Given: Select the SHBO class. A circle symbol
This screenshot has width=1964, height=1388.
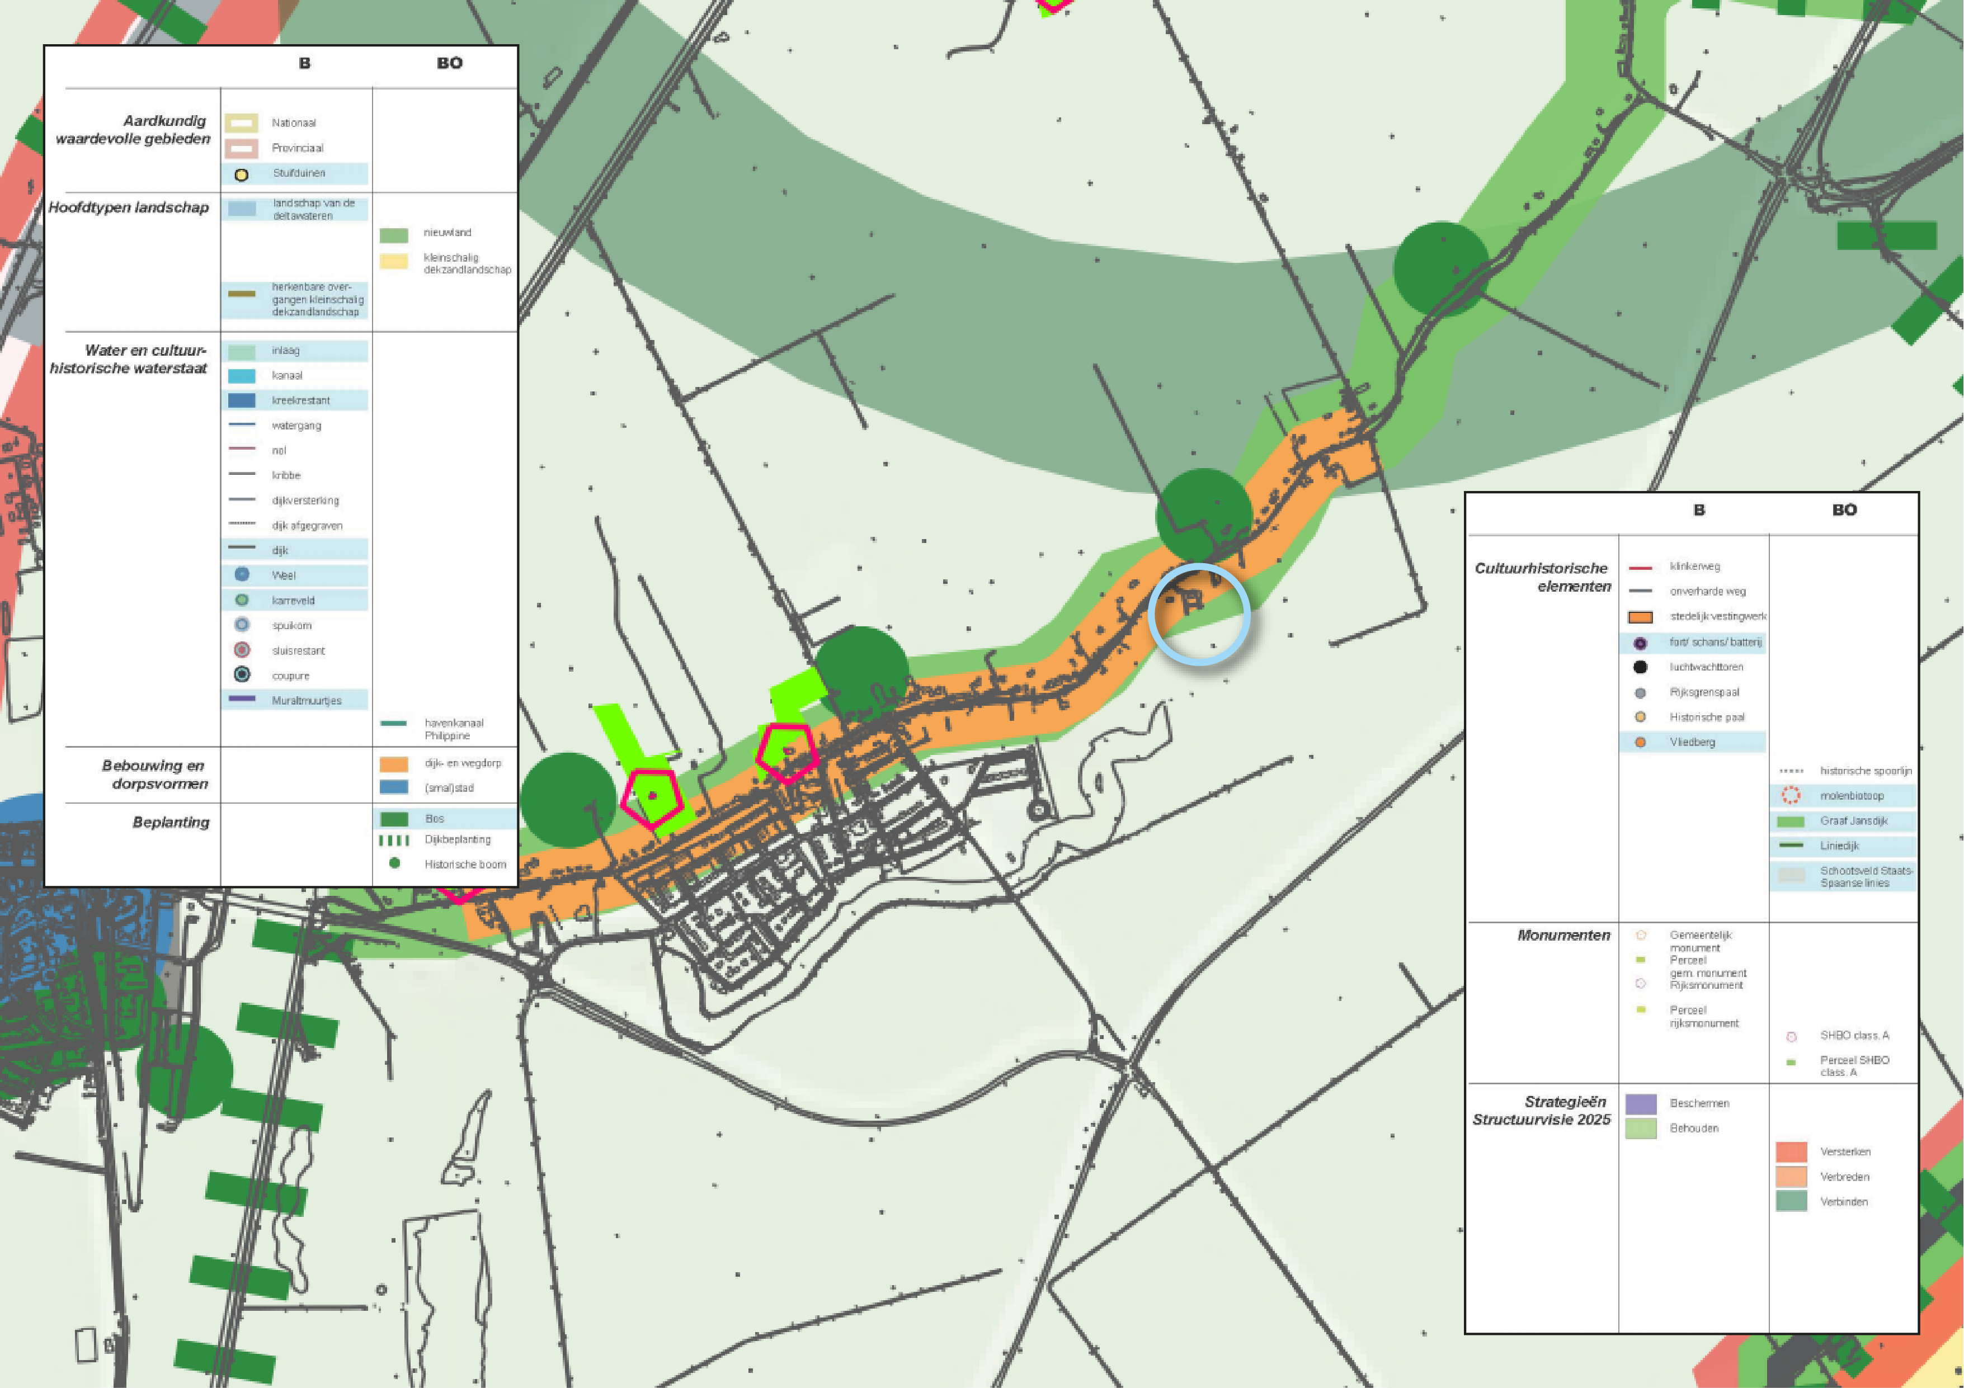Looking at the screenshot, I should pos(1791,1036).
